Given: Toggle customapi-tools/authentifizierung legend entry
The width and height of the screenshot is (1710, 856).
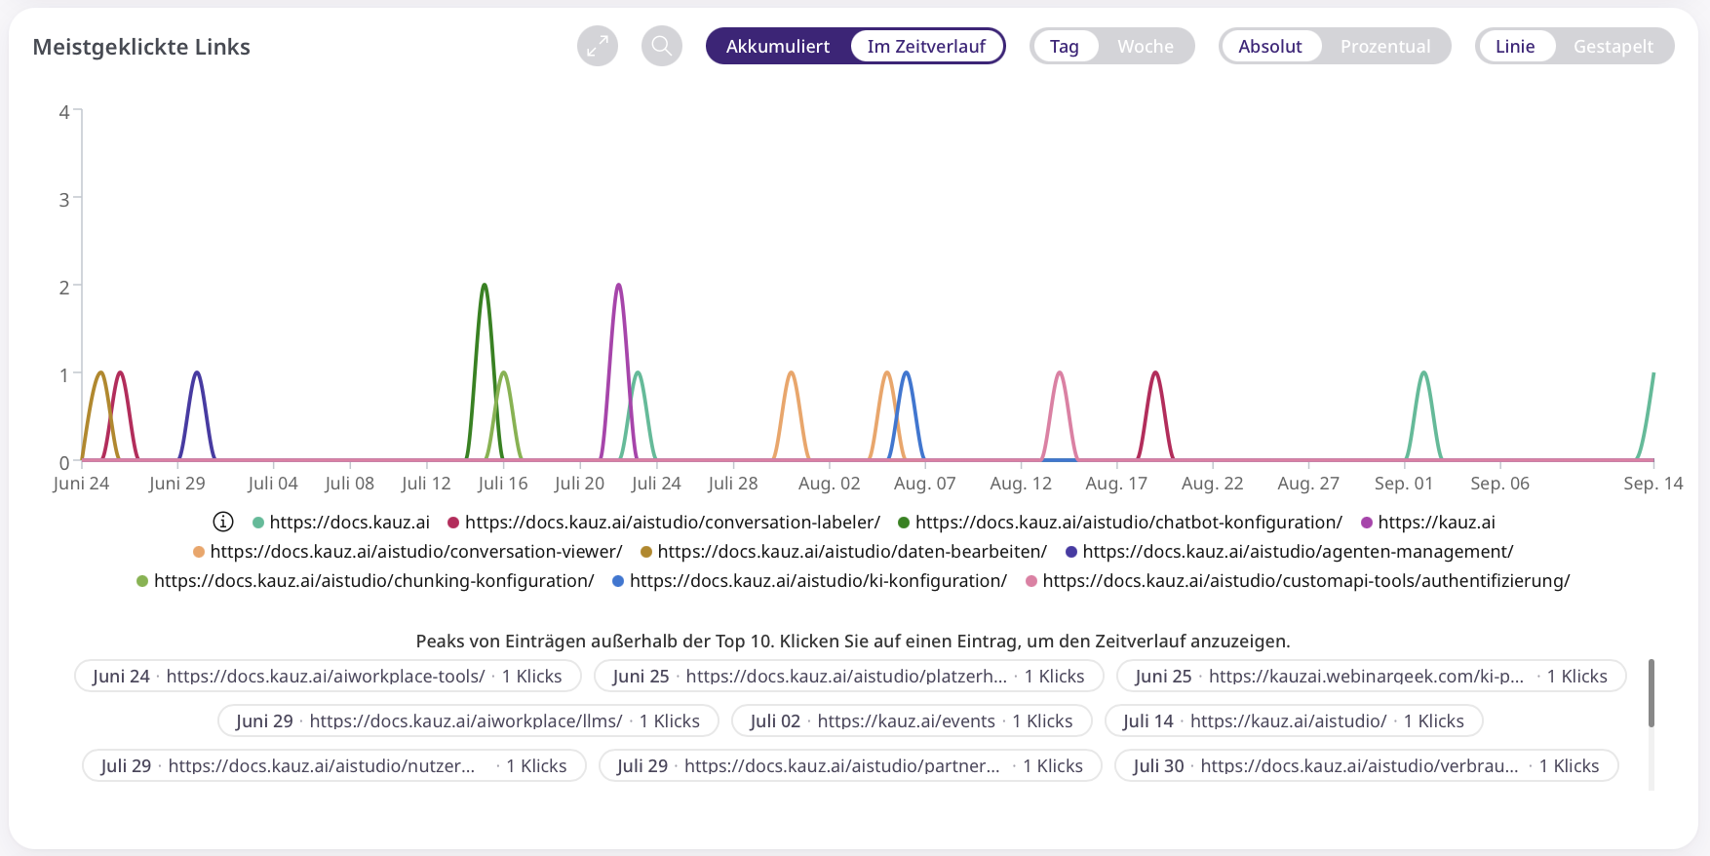Looking at the screenshot, I should coord(1298,581).
